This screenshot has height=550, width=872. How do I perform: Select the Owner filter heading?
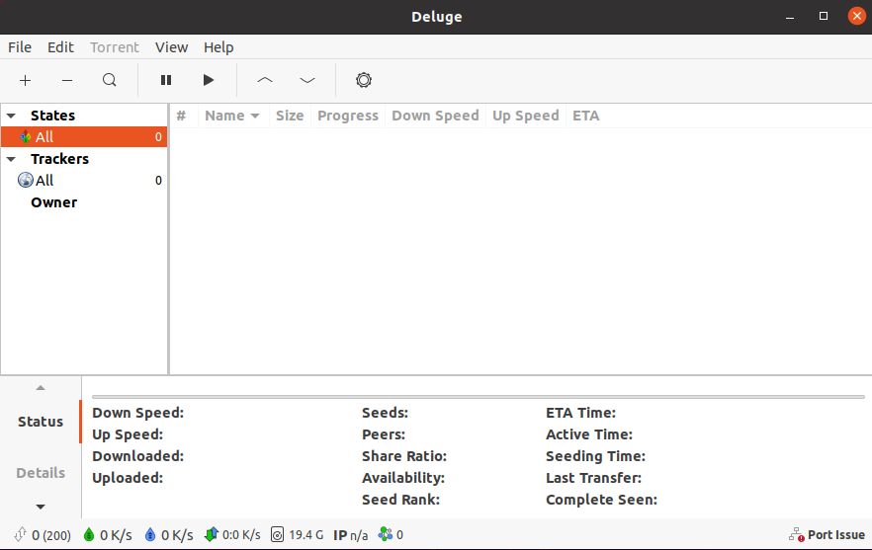point(54,202)
